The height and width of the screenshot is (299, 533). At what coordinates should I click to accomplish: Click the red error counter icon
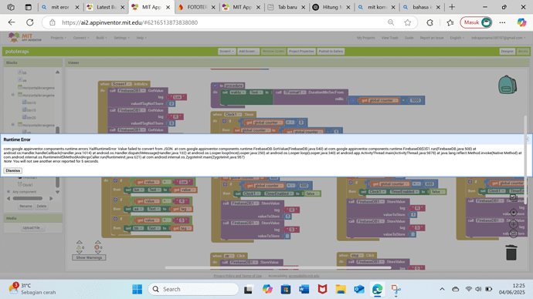[97, 247]
